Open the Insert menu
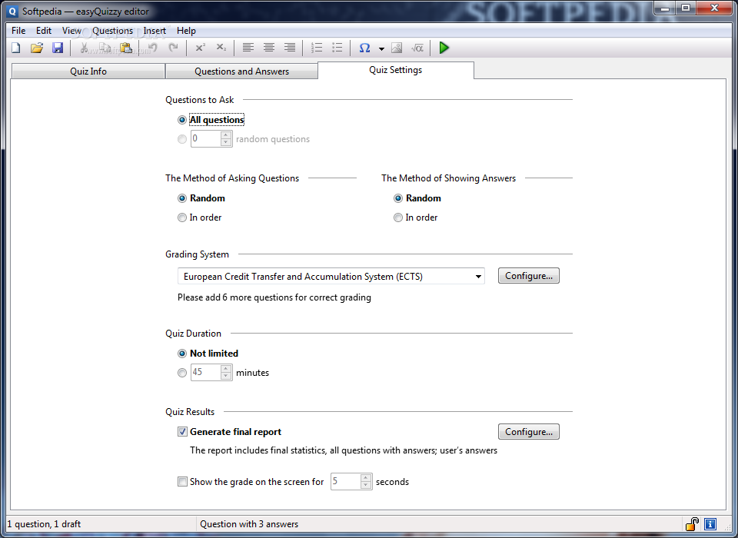Image resolution: width=738 pixels, height=538 pixels. pos(155,31)
